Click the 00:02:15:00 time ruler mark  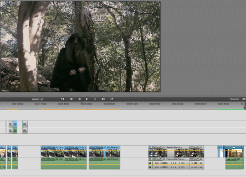132,104
